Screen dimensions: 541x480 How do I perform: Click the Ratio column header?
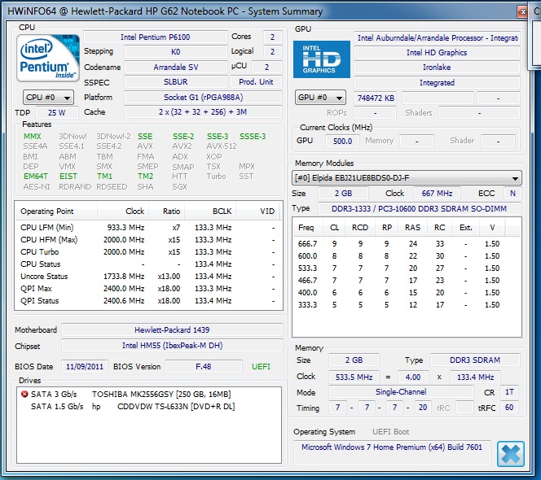coord(167,212)
